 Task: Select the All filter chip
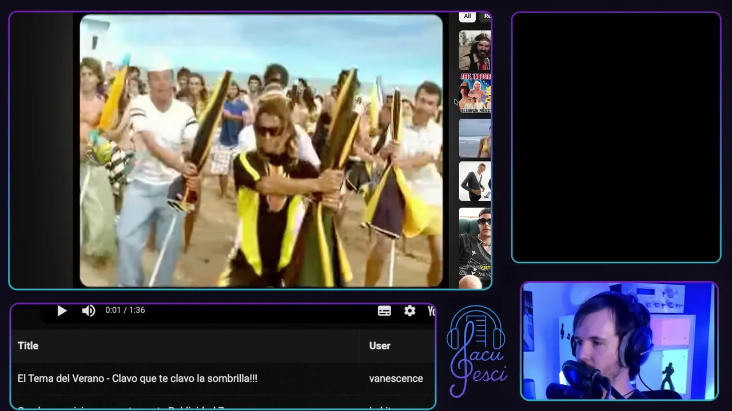pos(467,17)
